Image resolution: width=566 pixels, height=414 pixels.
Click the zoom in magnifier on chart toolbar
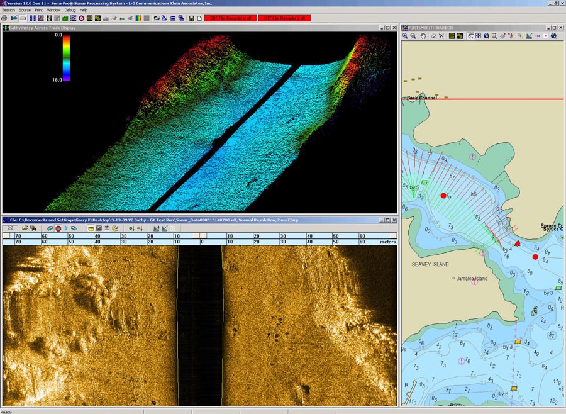(406, 36)
